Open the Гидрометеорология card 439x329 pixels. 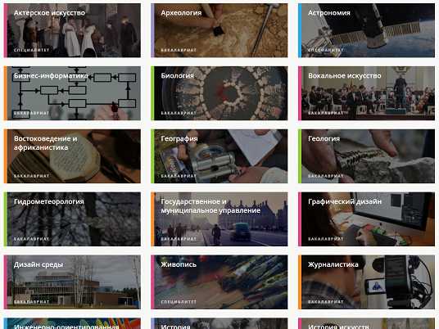click(x=72, y=219)
